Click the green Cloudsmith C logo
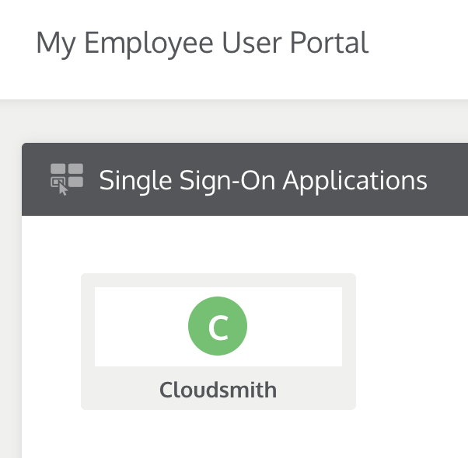This screenshot has height=458, width=468. [218, 326]
